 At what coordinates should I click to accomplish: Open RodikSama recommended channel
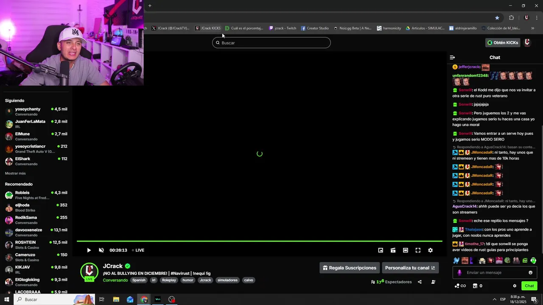(36, 220)
